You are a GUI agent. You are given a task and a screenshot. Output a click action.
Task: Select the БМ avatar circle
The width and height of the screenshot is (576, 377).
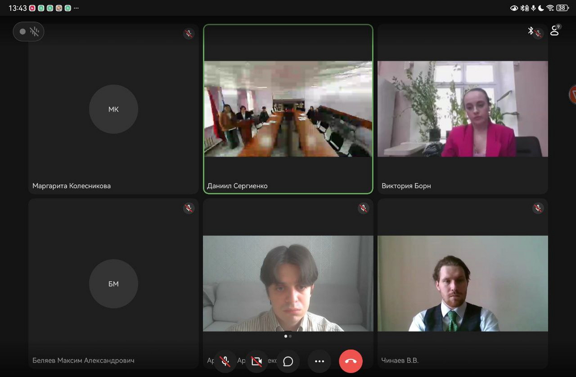tap(113, 284)
